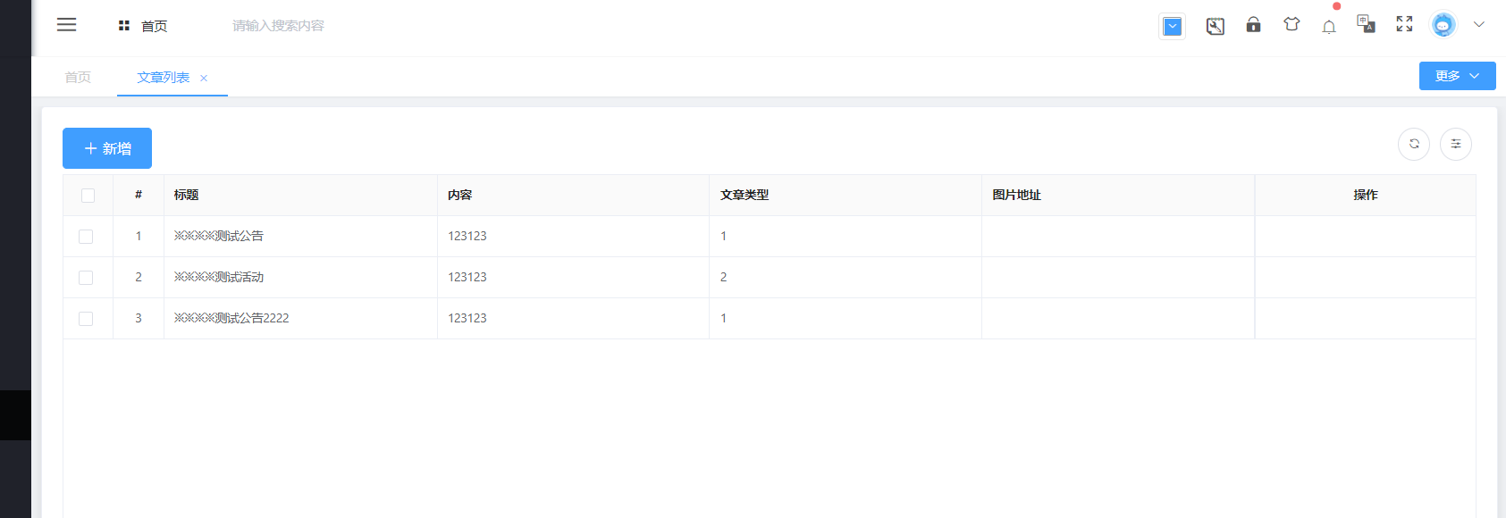The height and width of the screenshot is (518, 1506).
Task: Click index number 2 cell
Action: pos(139,277)
